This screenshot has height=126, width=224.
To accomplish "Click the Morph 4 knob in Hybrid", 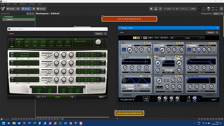I will pyautogui.click(x=177, y=98).
